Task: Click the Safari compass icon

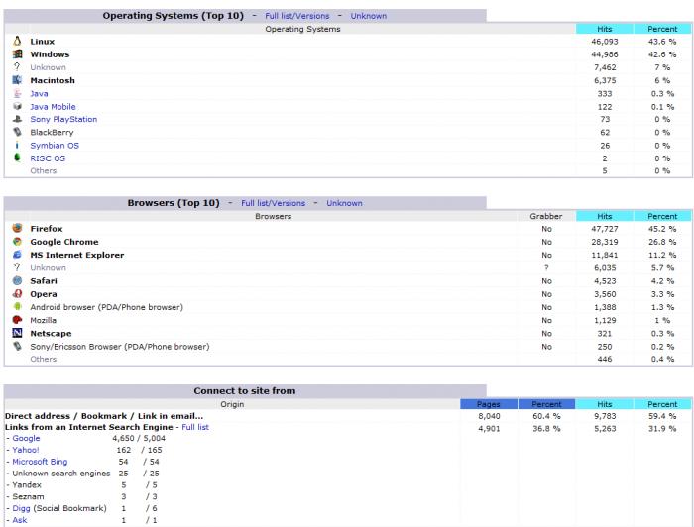Action: 17,280
